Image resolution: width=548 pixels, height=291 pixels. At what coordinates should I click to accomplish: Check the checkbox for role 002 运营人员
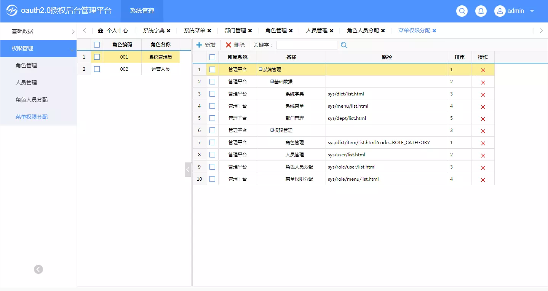pyautogui.click(x=97, y=69)
